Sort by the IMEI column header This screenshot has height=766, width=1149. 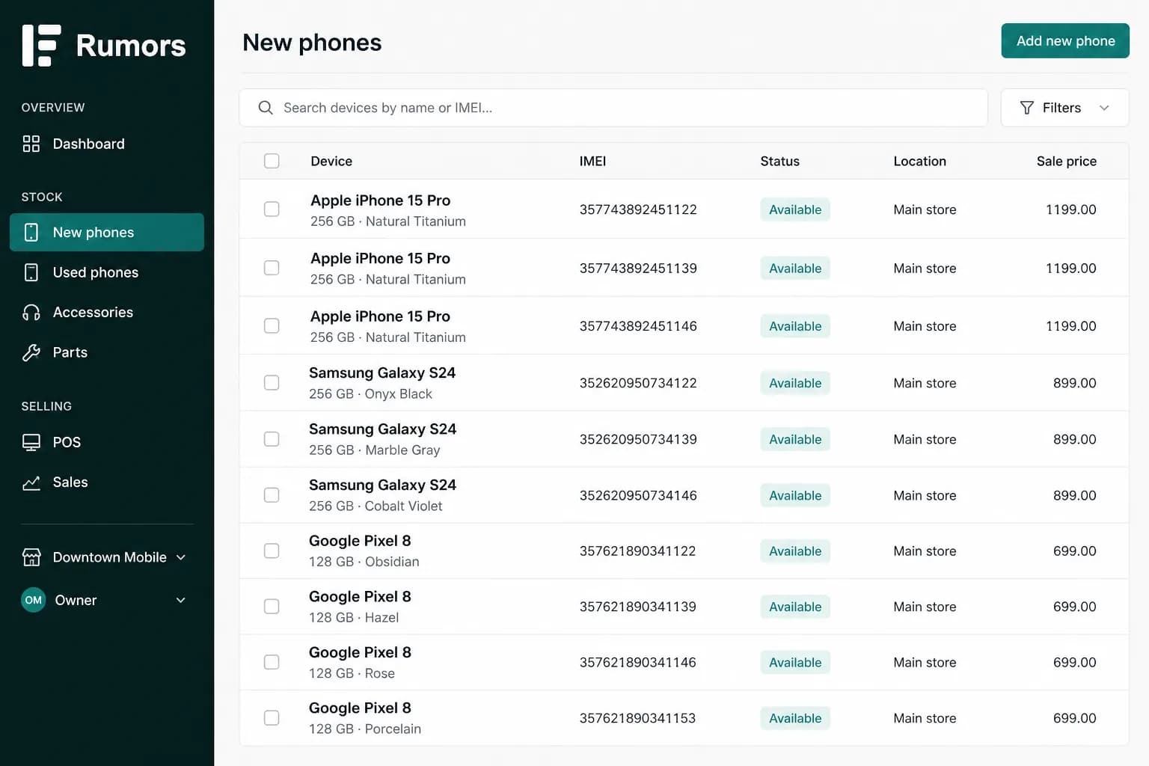tap(592, 161)
